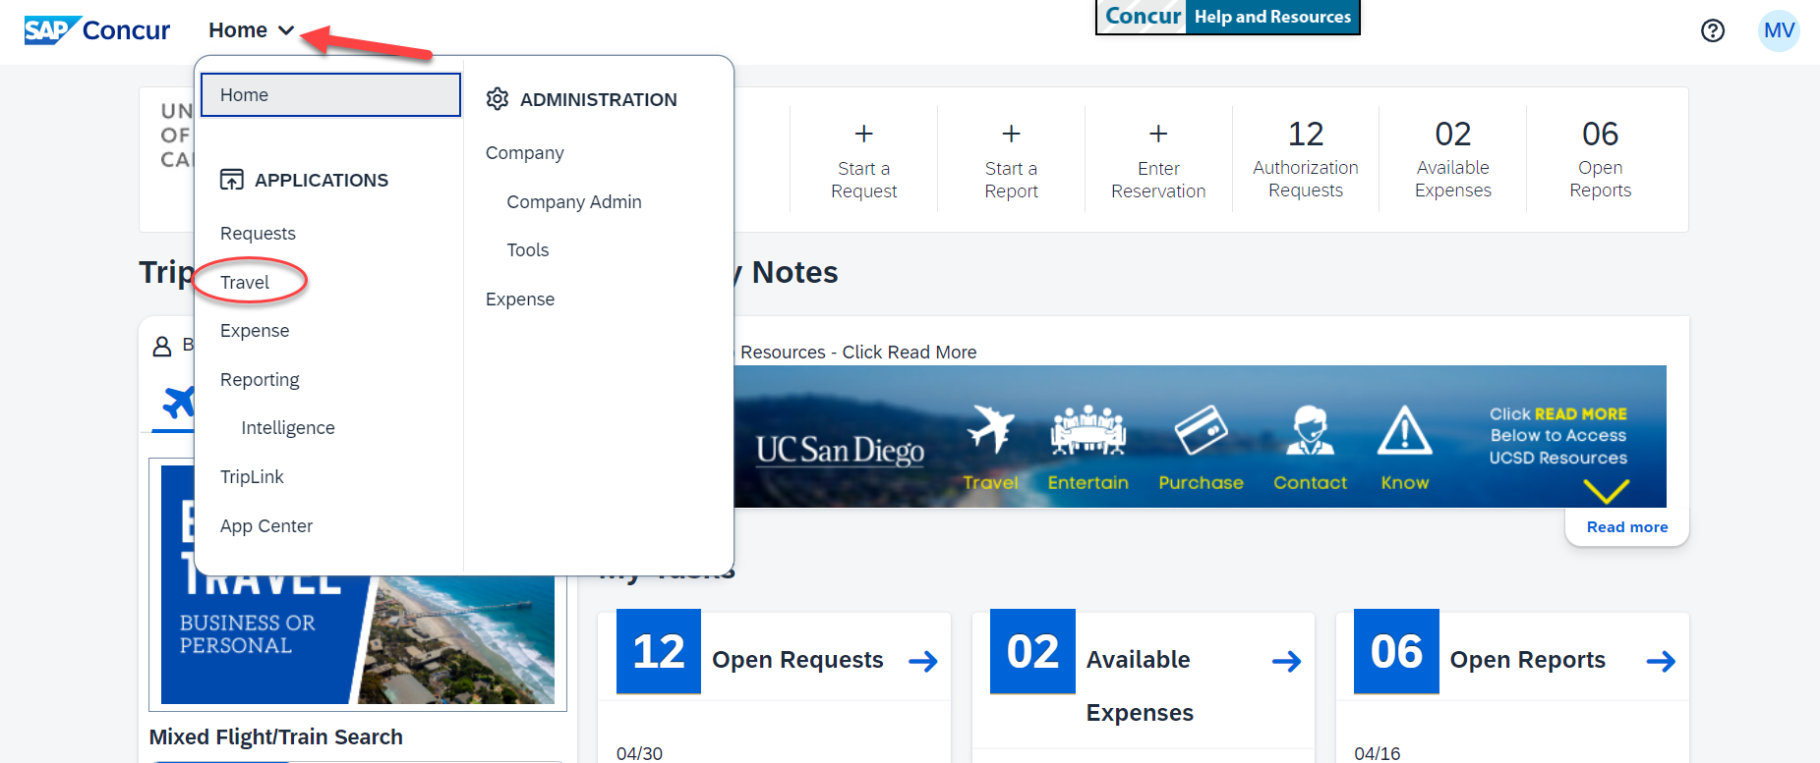Open App Center from the menu
Image resolution: width=1820 pixels, height=763 pixels.
coord(266,526)
